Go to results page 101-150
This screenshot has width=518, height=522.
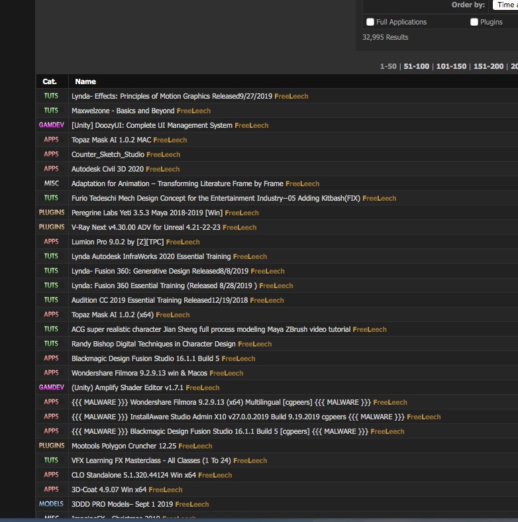pos(451,66)
